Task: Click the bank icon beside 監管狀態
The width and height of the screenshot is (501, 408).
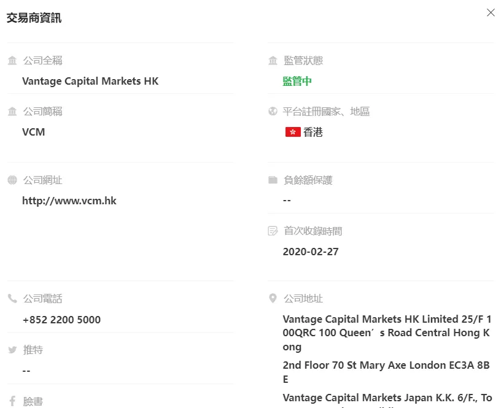Action: 273,60
